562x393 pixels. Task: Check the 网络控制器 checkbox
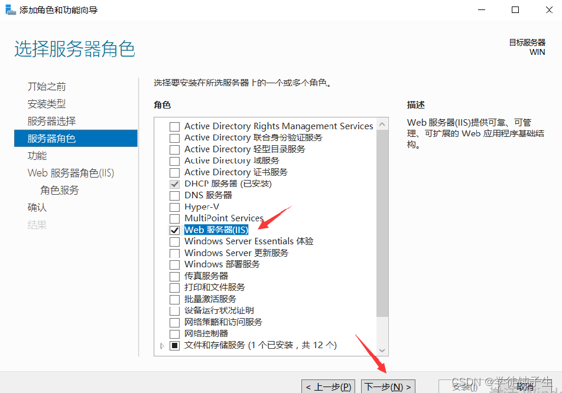(174, 334)
